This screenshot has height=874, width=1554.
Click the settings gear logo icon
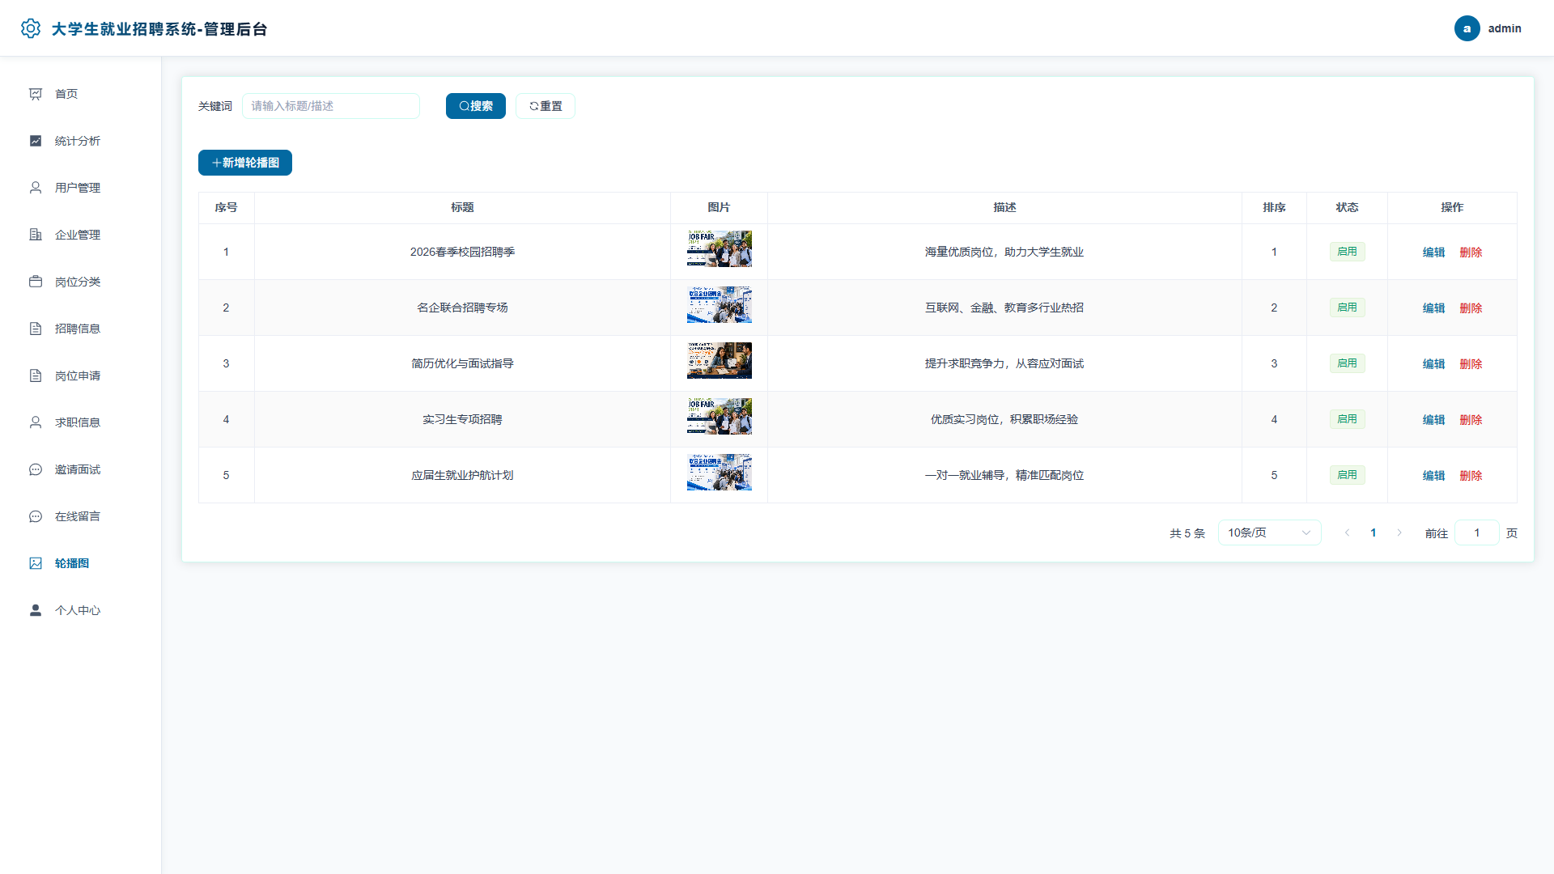(x=31, y=28)
